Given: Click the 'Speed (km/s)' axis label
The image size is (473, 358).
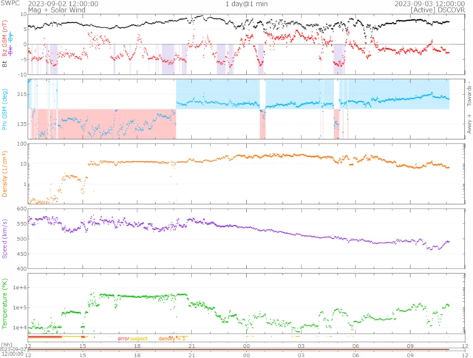Looking at the screenshot, I should click(4, 238).
